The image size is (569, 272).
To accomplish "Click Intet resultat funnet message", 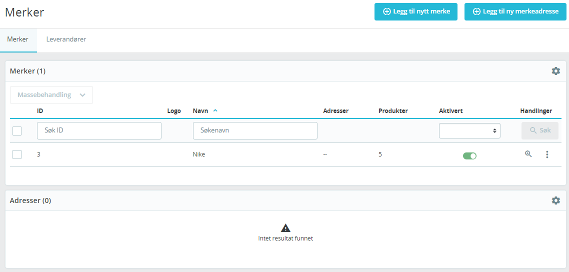I will tap(285, 238).
